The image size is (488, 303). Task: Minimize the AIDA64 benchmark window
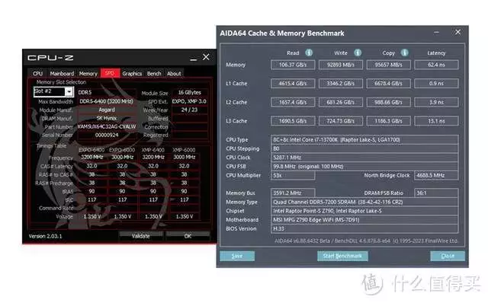pyautogui.click(x=436, y=32)
